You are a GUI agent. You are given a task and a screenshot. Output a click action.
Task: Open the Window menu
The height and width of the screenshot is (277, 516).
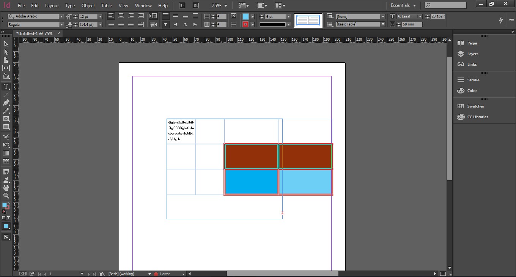click(x=143, y=6)
